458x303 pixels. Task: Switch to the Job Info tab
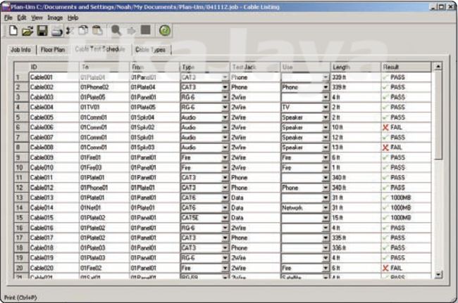[20, 51]
